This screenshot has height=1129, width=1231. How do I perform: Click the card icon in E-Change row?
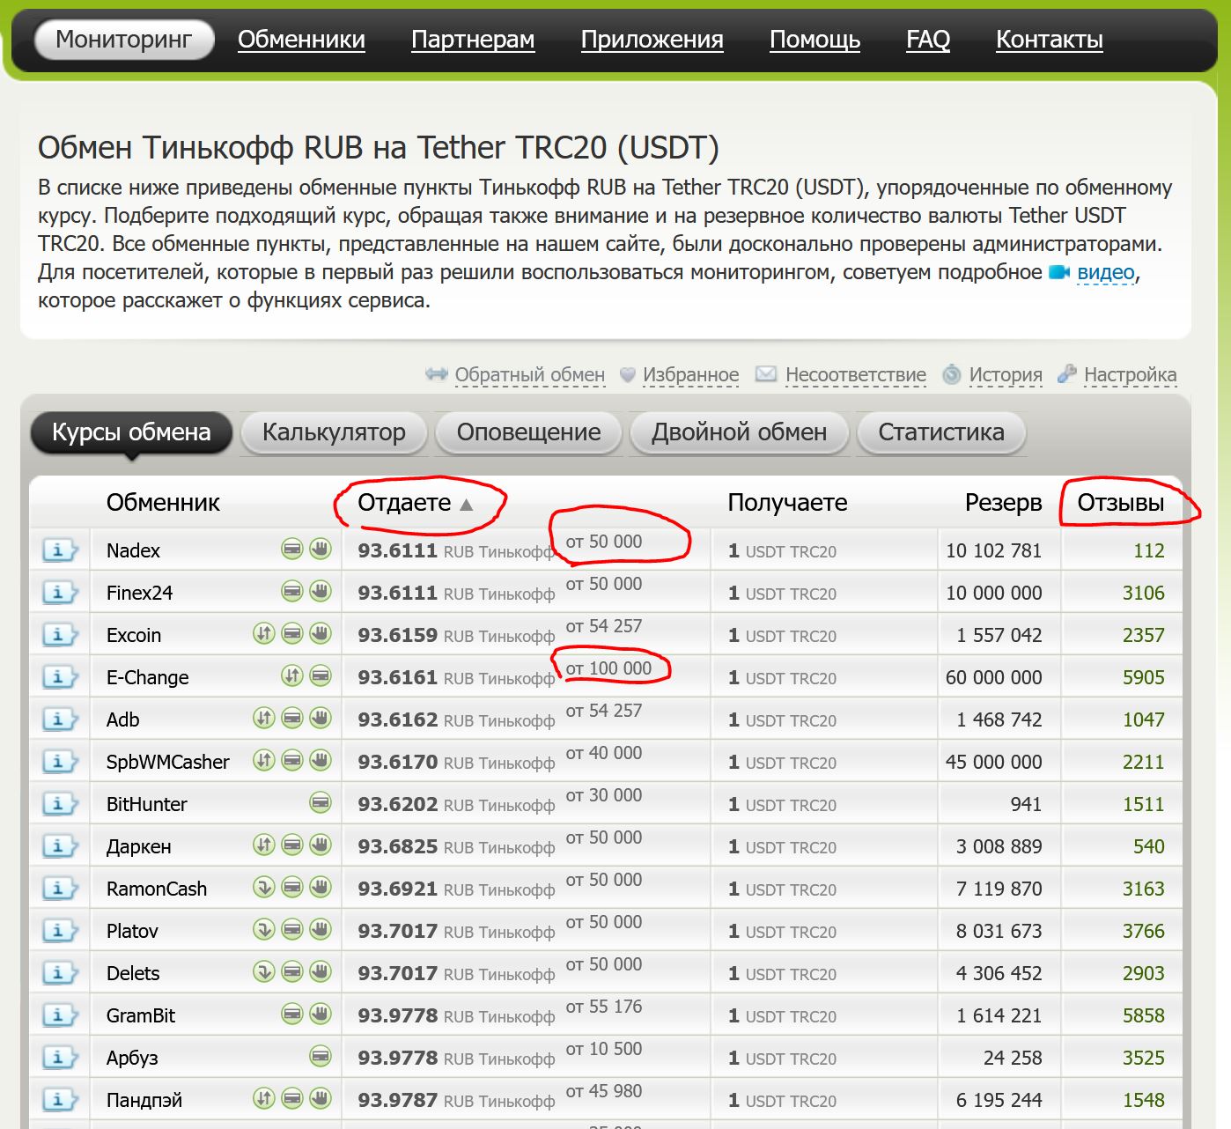321,676
